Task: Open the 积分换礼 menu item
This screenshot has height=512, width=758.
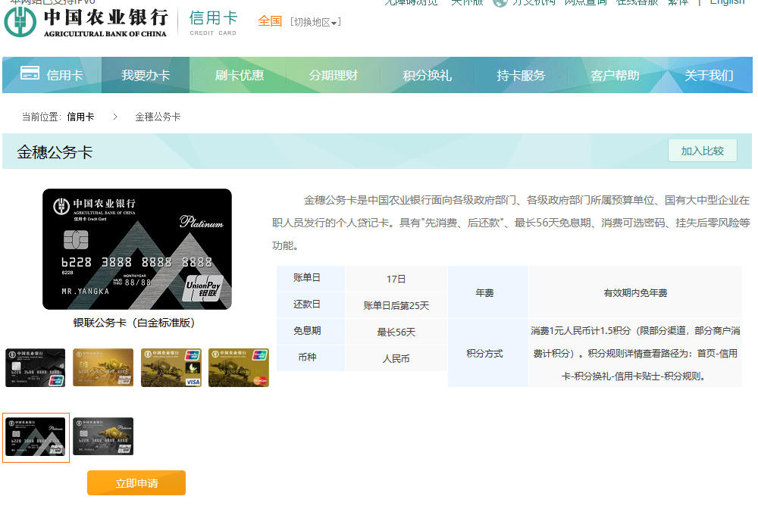Action: pos(427,75)
